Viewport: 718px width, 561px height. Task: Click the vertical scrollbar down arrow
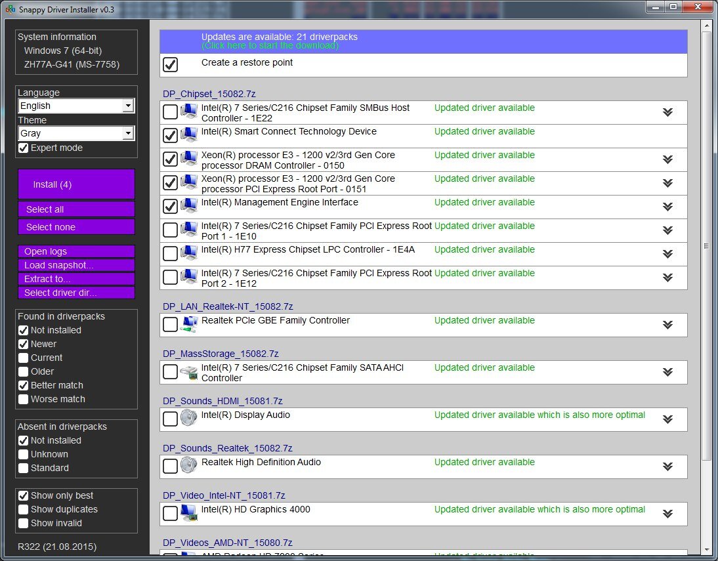coord(706,550)
